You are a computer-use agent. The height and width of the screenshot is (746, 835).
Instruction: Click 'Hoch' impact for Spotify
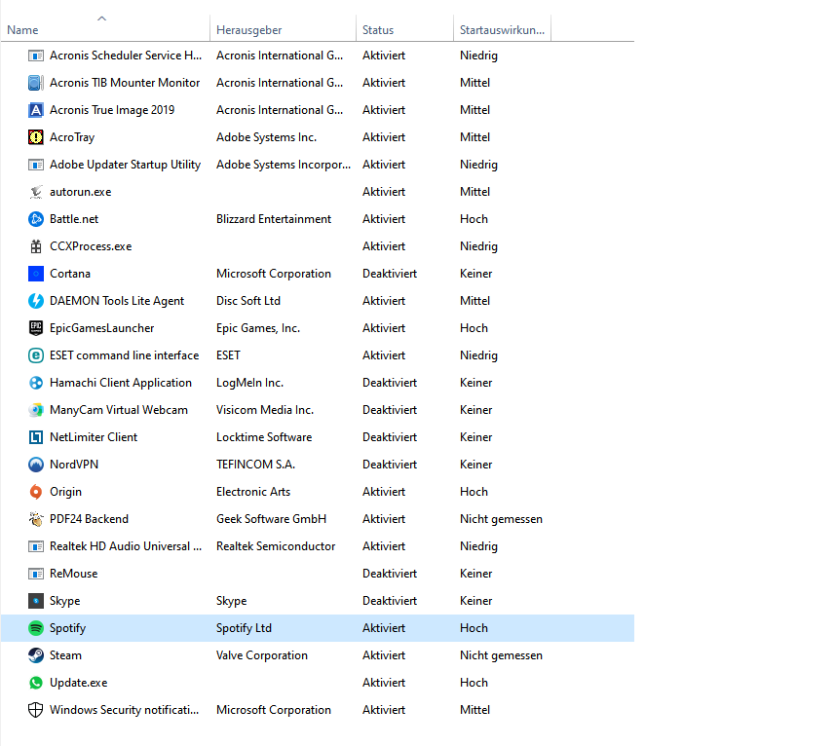coord(474,628)
